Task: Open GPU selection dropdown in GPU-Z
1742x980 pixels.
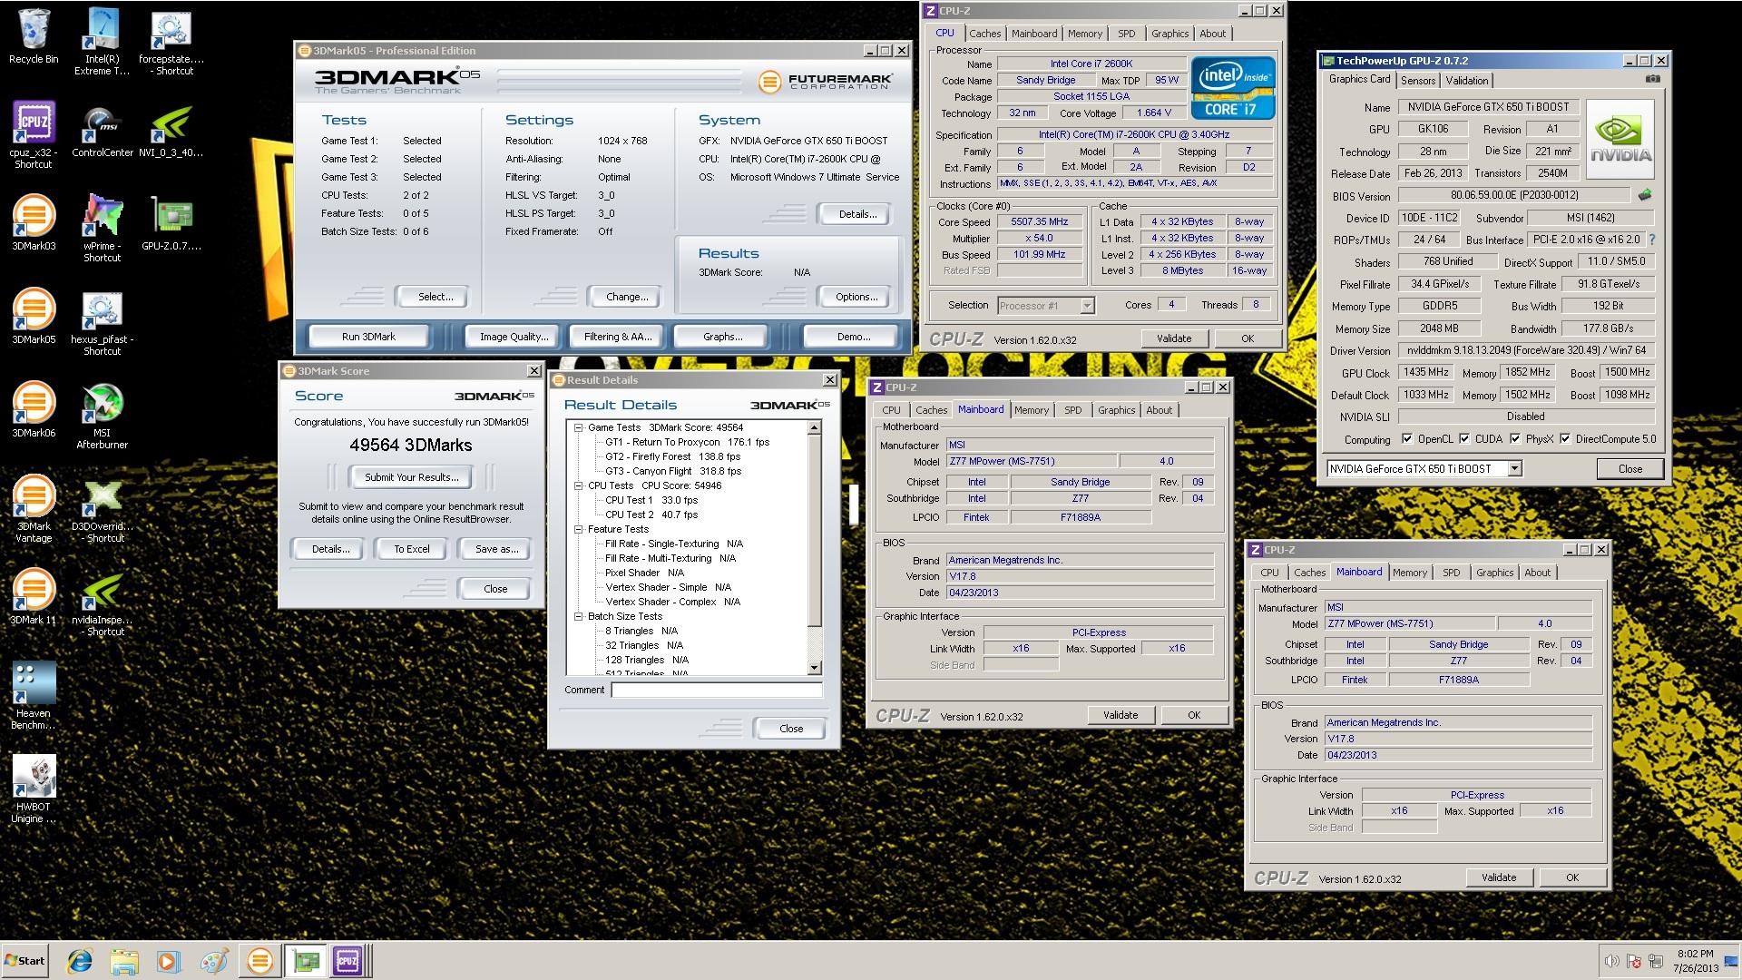Action: pyautogui.click(x=1513, y=469)
